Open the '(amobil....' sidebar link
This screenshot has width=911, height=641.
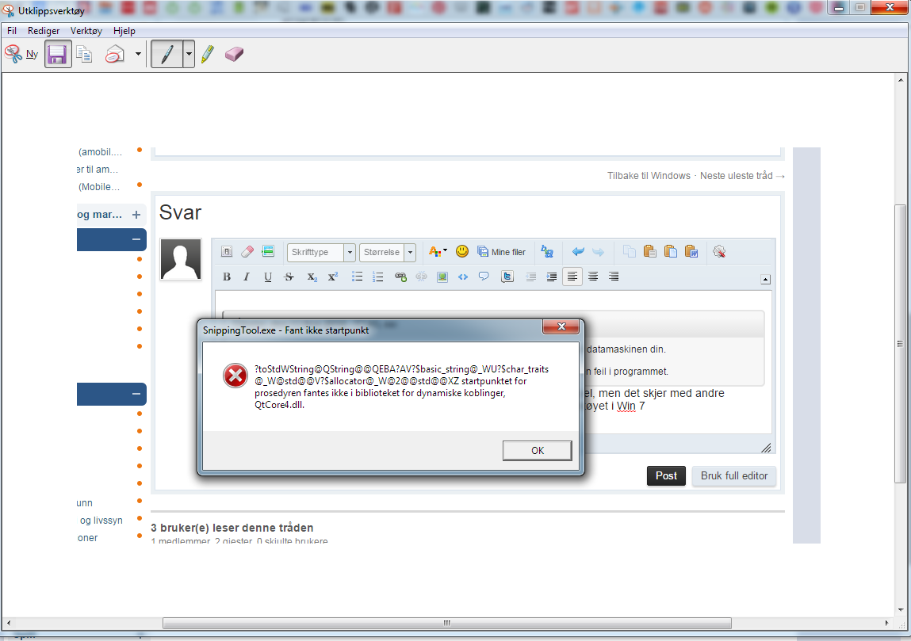click(x=100, y=152)
